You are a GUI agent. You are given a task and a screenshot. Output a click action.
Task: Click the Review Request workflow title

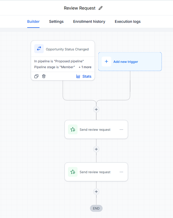[x=80, y=8]
